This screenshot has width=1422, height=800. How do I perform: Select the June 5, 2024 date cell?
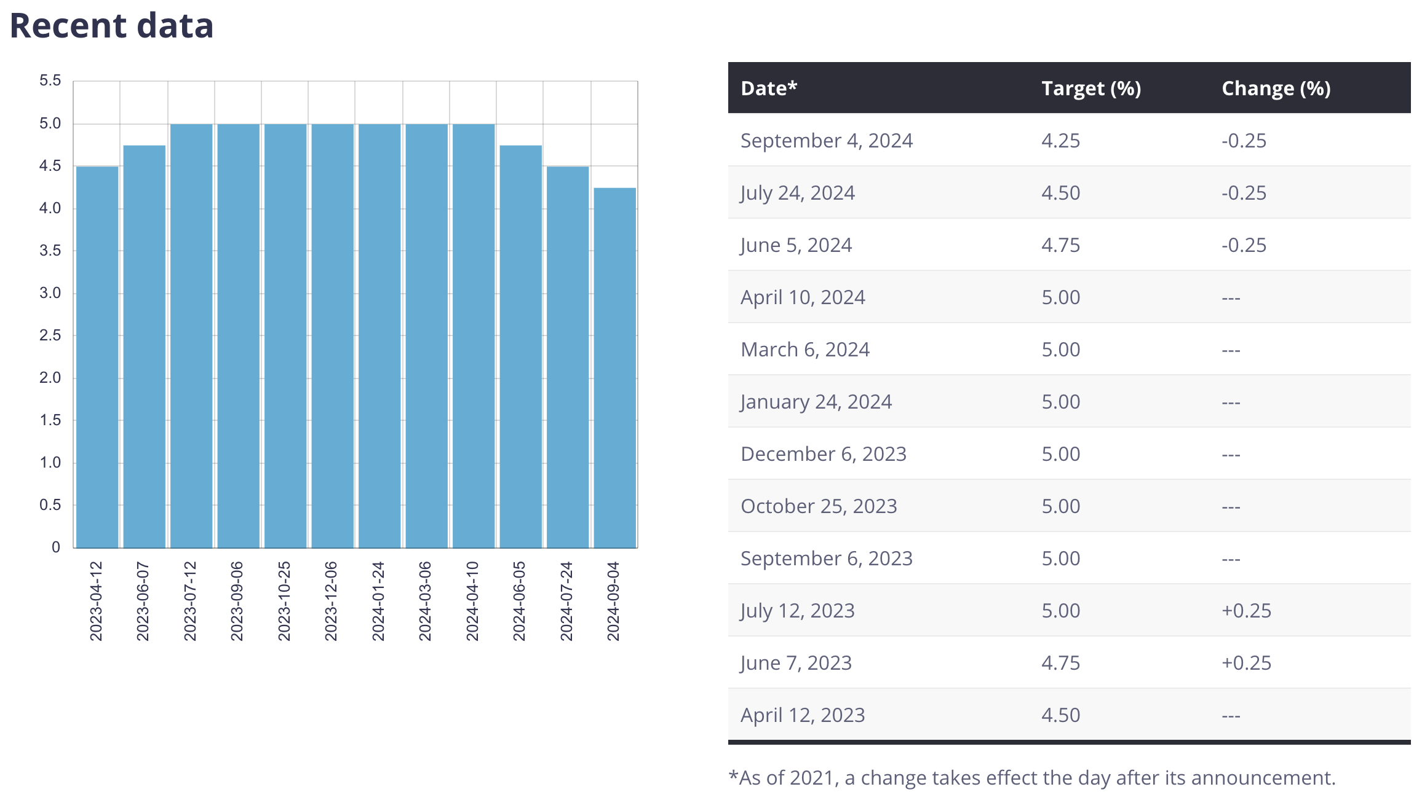[796, 245]
